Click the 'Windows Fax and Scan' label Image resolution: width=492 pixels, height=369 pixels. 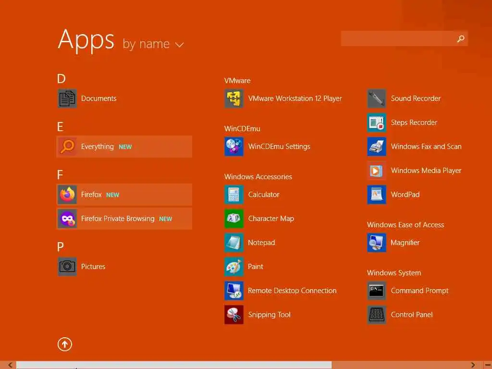click(426, 147)
